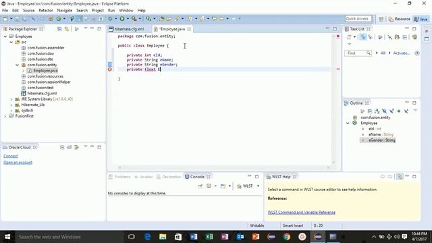This screenshot has height=243, width=432.
Task: Click Collapse All in Package Explorer
Action: point(59,29)
